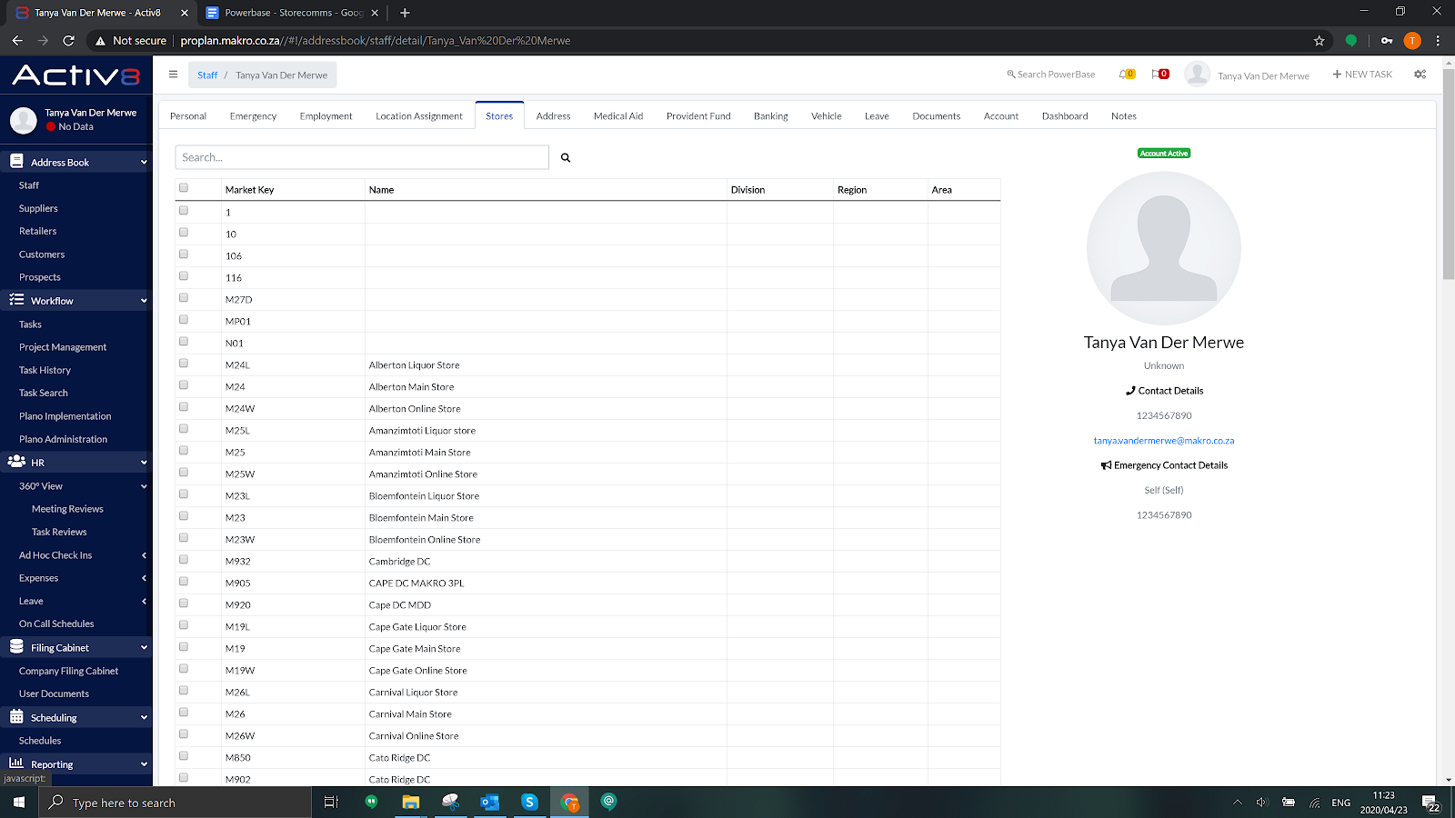Image resolution: width=1455 pixels, height=818 pixels.
Task: Check the box for Amanzimtoti Main Store
Action: click(184, 451)
